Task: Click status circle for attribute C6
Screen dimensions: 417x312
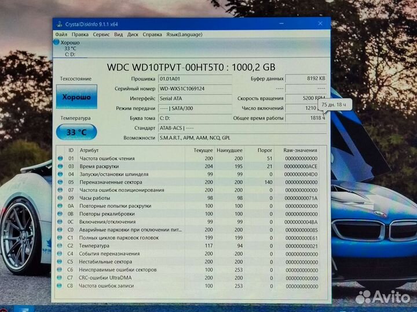Action: tap(59, 270)
